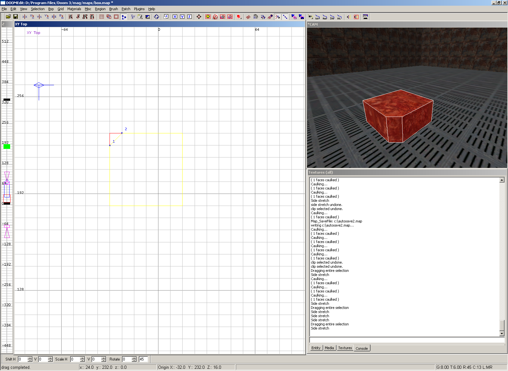
Task: Click the patch Add toolbar icon
Action: (325, 17)
